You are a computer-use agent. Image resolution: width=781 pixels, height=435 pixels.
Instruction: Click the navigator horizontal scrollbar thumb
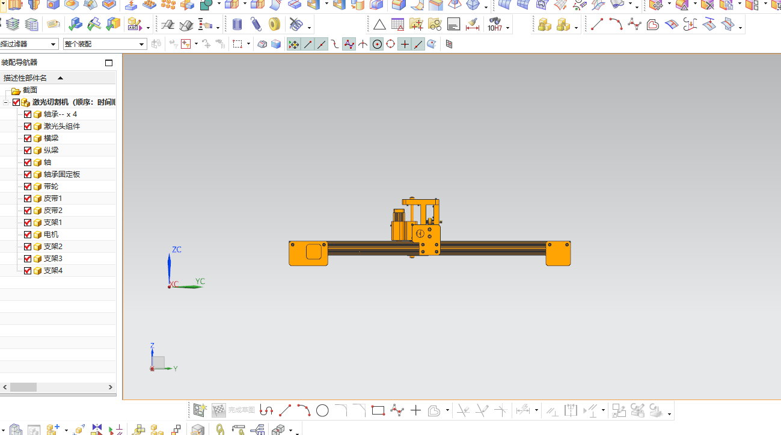click(x=23, y=387)
